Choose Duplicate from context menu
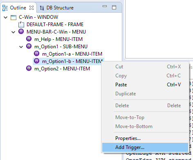Viewport: 193px width, 160px height. point(145,94)
